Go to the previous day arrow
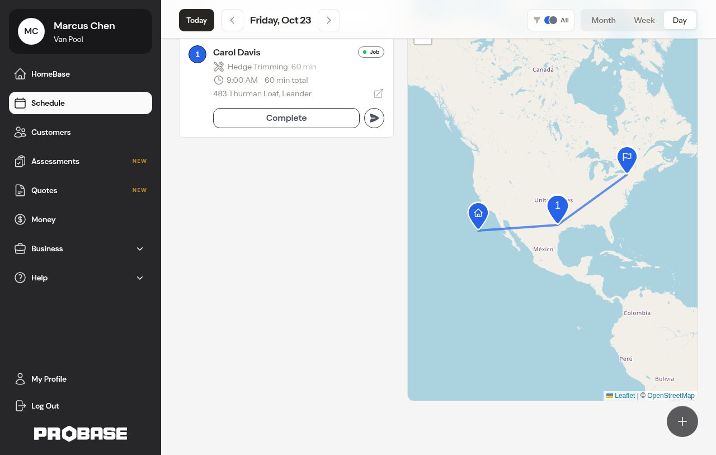 (232, 20)
